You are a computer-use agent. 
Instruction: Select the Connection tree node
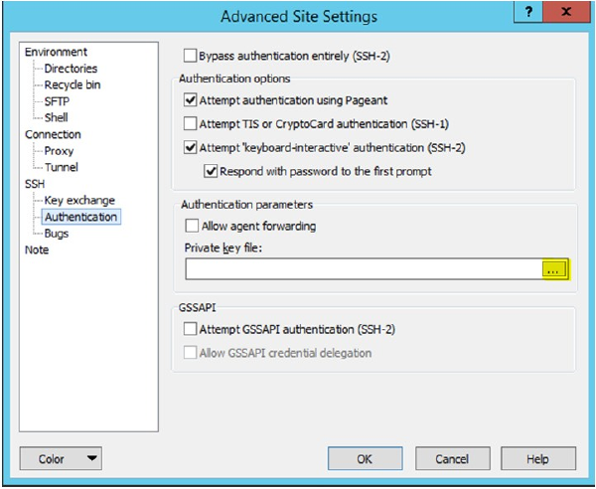point(53,134)
